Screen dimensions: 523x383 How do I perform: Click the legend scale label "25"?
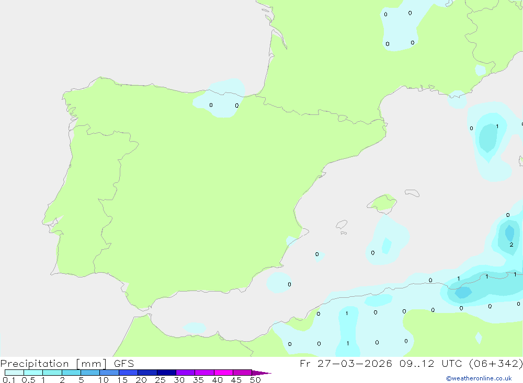point(160,380)
